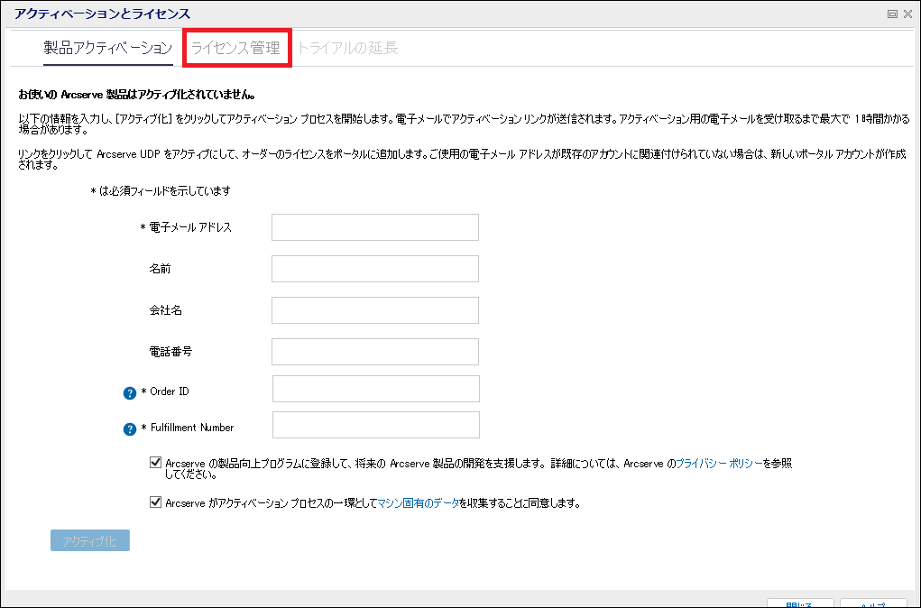Click the text * は必須フィールドを示しています

tap(161, 191)
